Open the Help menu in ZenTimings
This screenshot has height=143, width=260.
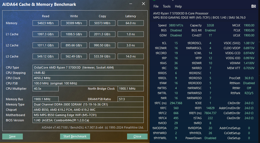178,6
